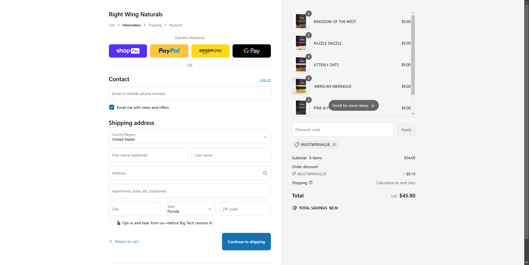Select the Information breadcrumb step
Viewport: 529px width, 265px height.
[x=131, y=25]
